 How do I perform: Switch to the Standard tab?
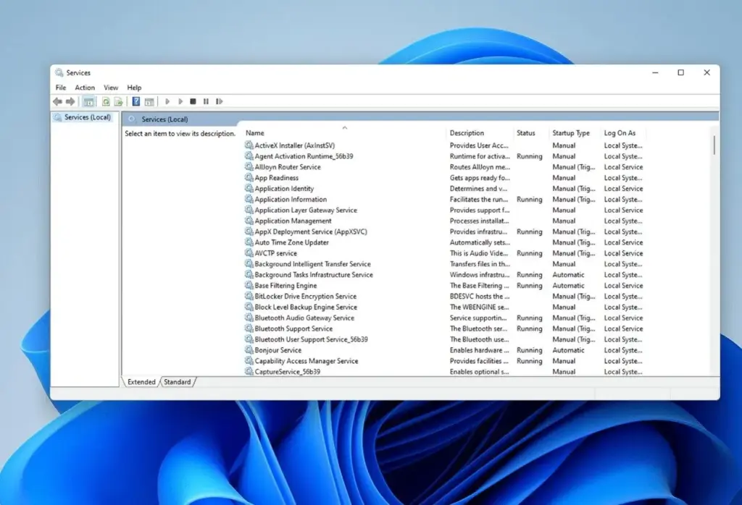click(177, 382)
